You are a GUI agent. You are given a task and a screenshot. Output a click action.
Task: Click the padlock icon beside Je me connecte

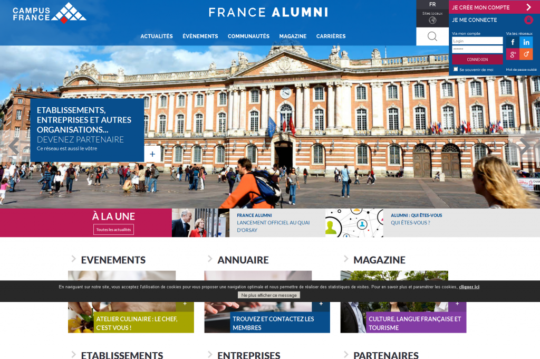tap(528, 20)
